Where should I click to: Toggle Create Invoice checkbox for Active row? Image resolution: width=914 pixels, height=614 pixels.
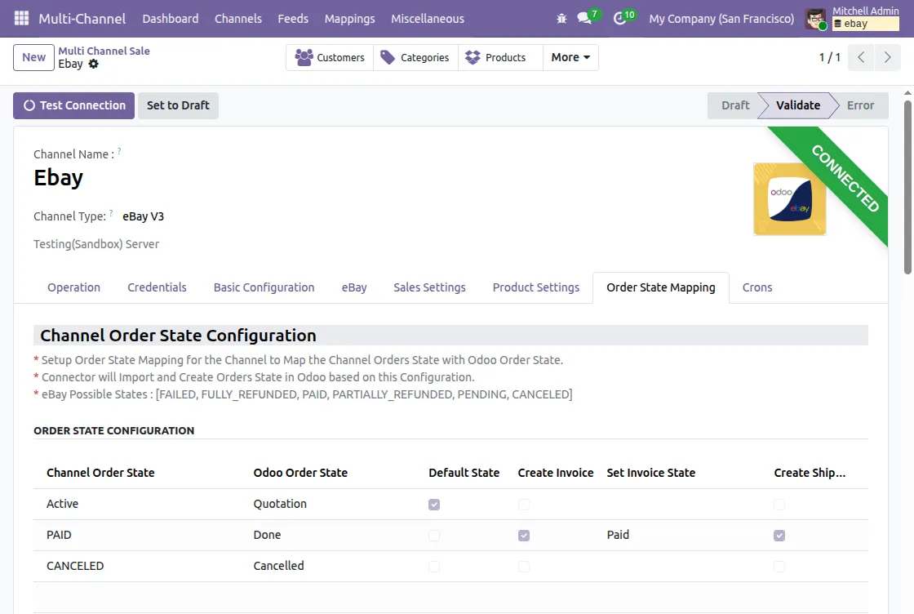(524, 505)
